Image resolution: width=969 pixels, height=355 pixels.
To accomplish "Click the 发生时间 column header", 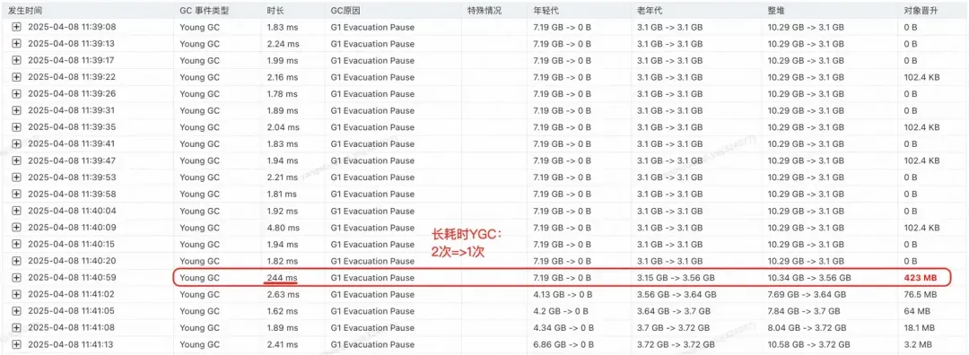I will click(25, 11).
